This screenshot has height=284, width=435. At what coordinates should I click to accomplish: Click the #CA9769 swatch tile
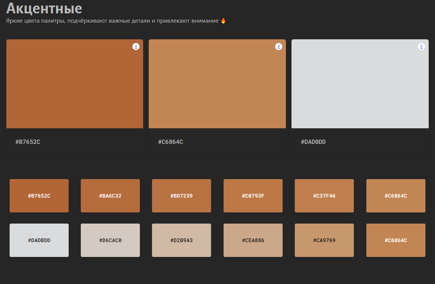pyautogui.click(x=324, y=240)
